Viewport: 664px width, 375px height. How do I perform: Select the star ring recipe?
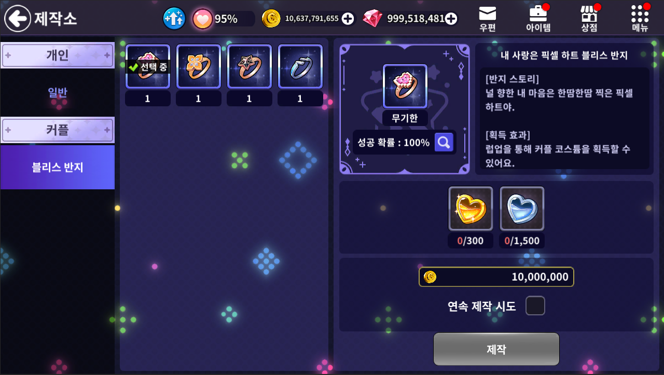tap(249, 66)
